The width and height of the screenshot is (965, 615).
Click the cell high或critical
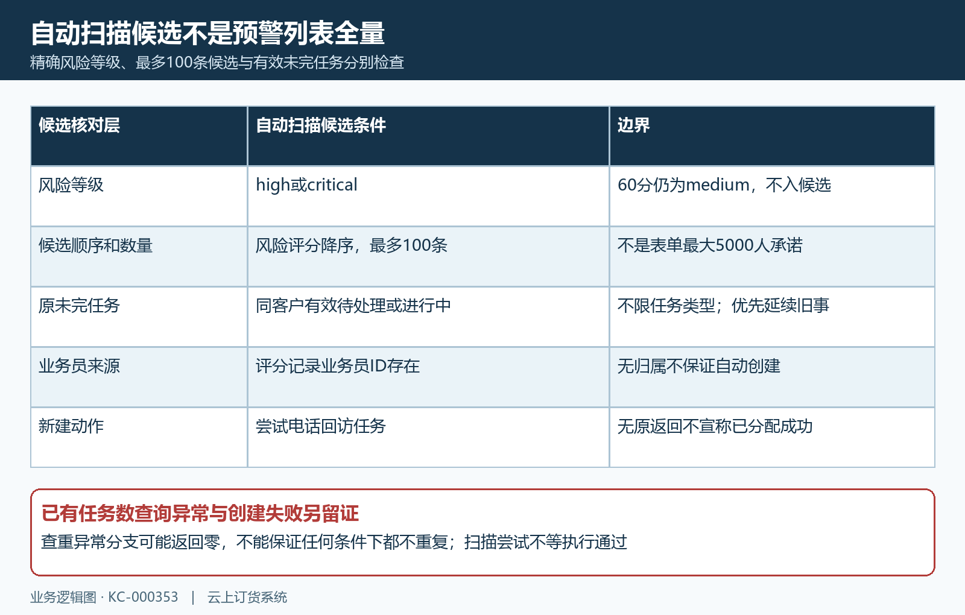(x=428, y=197)
